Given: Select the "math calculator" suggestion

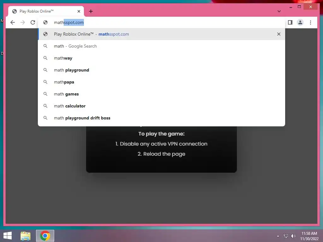Looking at the screenshot, I should click(x=161, y=106).
